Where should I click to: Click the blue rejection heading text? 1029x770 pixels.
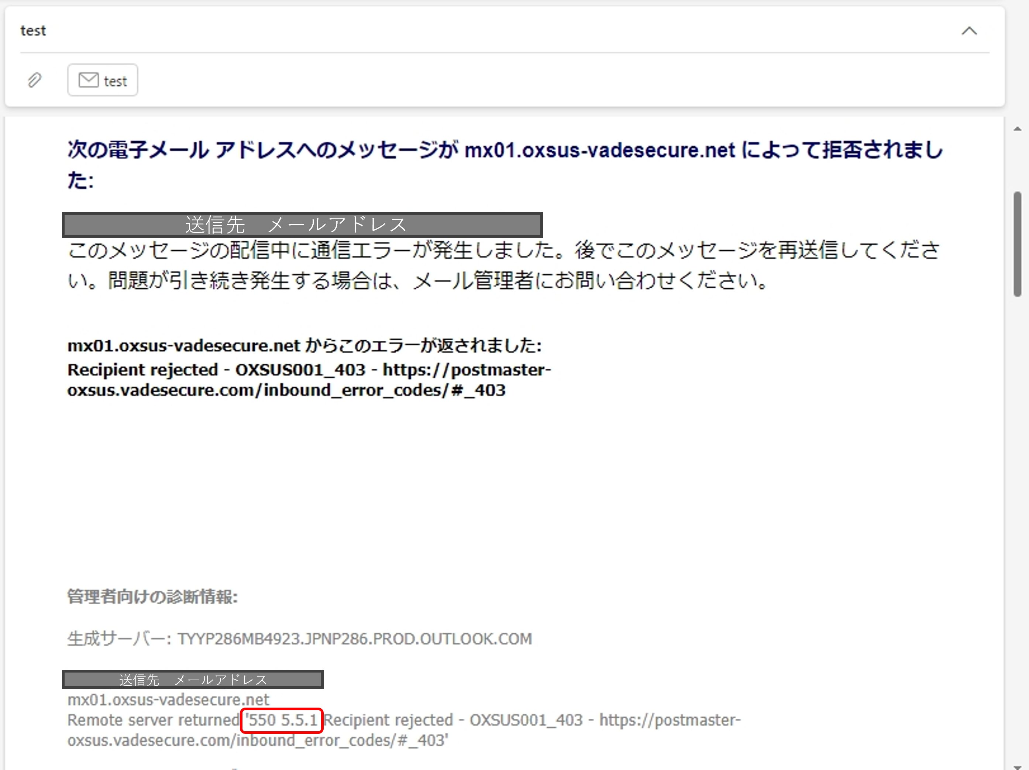pyautogui.click(x=504, y=150)
